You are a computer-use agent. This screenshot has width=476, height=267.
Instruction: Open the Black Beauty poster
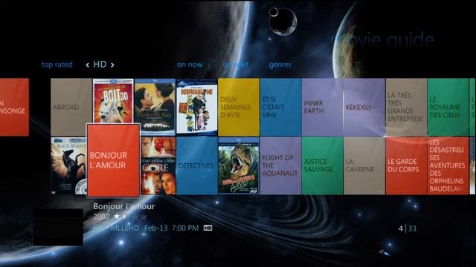pos(69,165)
